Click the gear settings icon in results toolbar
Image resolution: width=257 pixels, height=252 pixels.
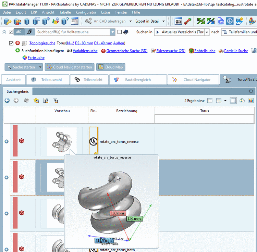26,100
